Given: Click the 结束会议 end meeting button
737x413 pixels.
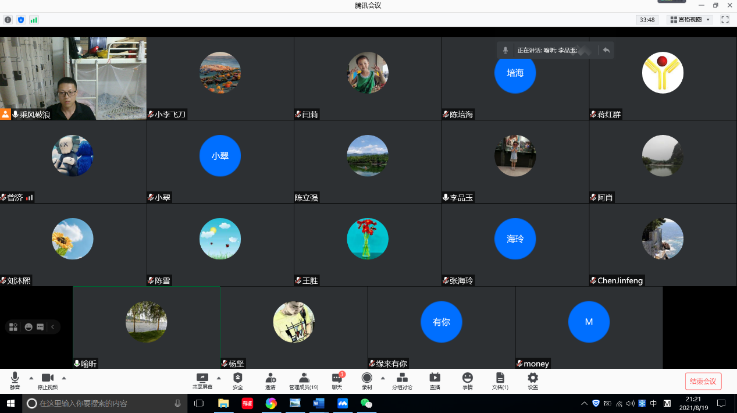Looking at the screenshot, I should tap(703, 381).
